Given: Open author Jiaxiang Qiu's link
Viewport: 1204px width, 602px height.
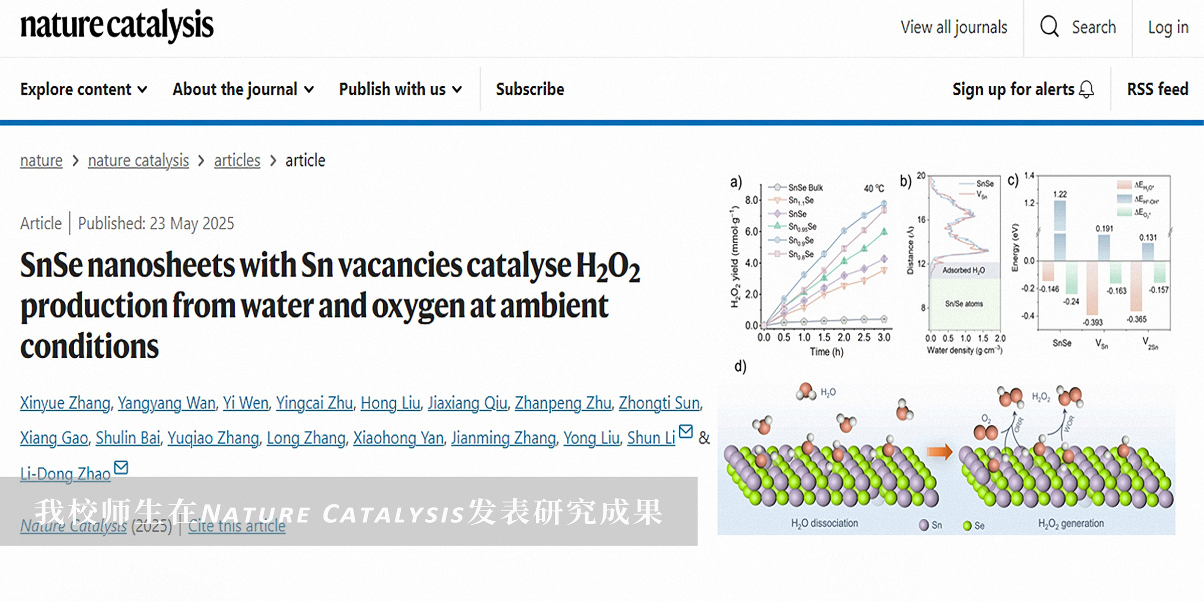Looking at the screenshot, I should coord(468,403).
